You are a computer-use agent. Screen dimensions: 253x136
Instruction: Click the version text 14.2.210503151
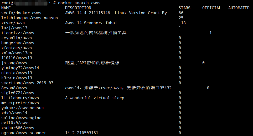(x=82, y=133)
